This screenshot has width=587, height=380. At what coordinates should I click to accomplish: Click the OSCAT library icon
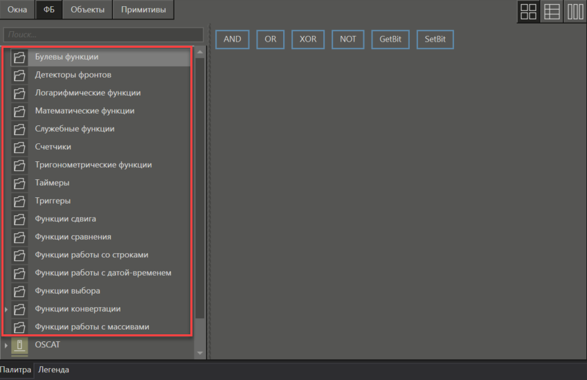point(19,345)
